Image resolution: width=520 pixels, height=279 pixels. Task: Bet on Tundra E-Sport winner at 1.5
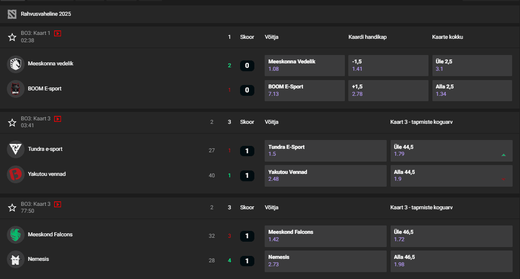tap(326, 151)
